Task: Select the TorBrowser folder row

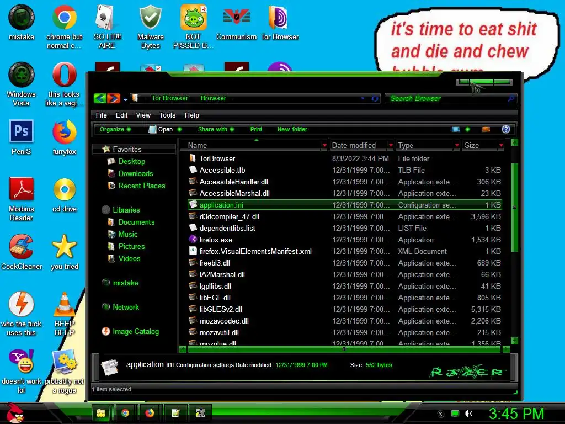Action: [x=345, y=158]
